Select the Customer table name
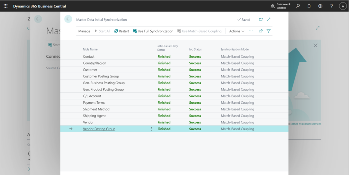This screenshot has width=349, height=175. 90,70
